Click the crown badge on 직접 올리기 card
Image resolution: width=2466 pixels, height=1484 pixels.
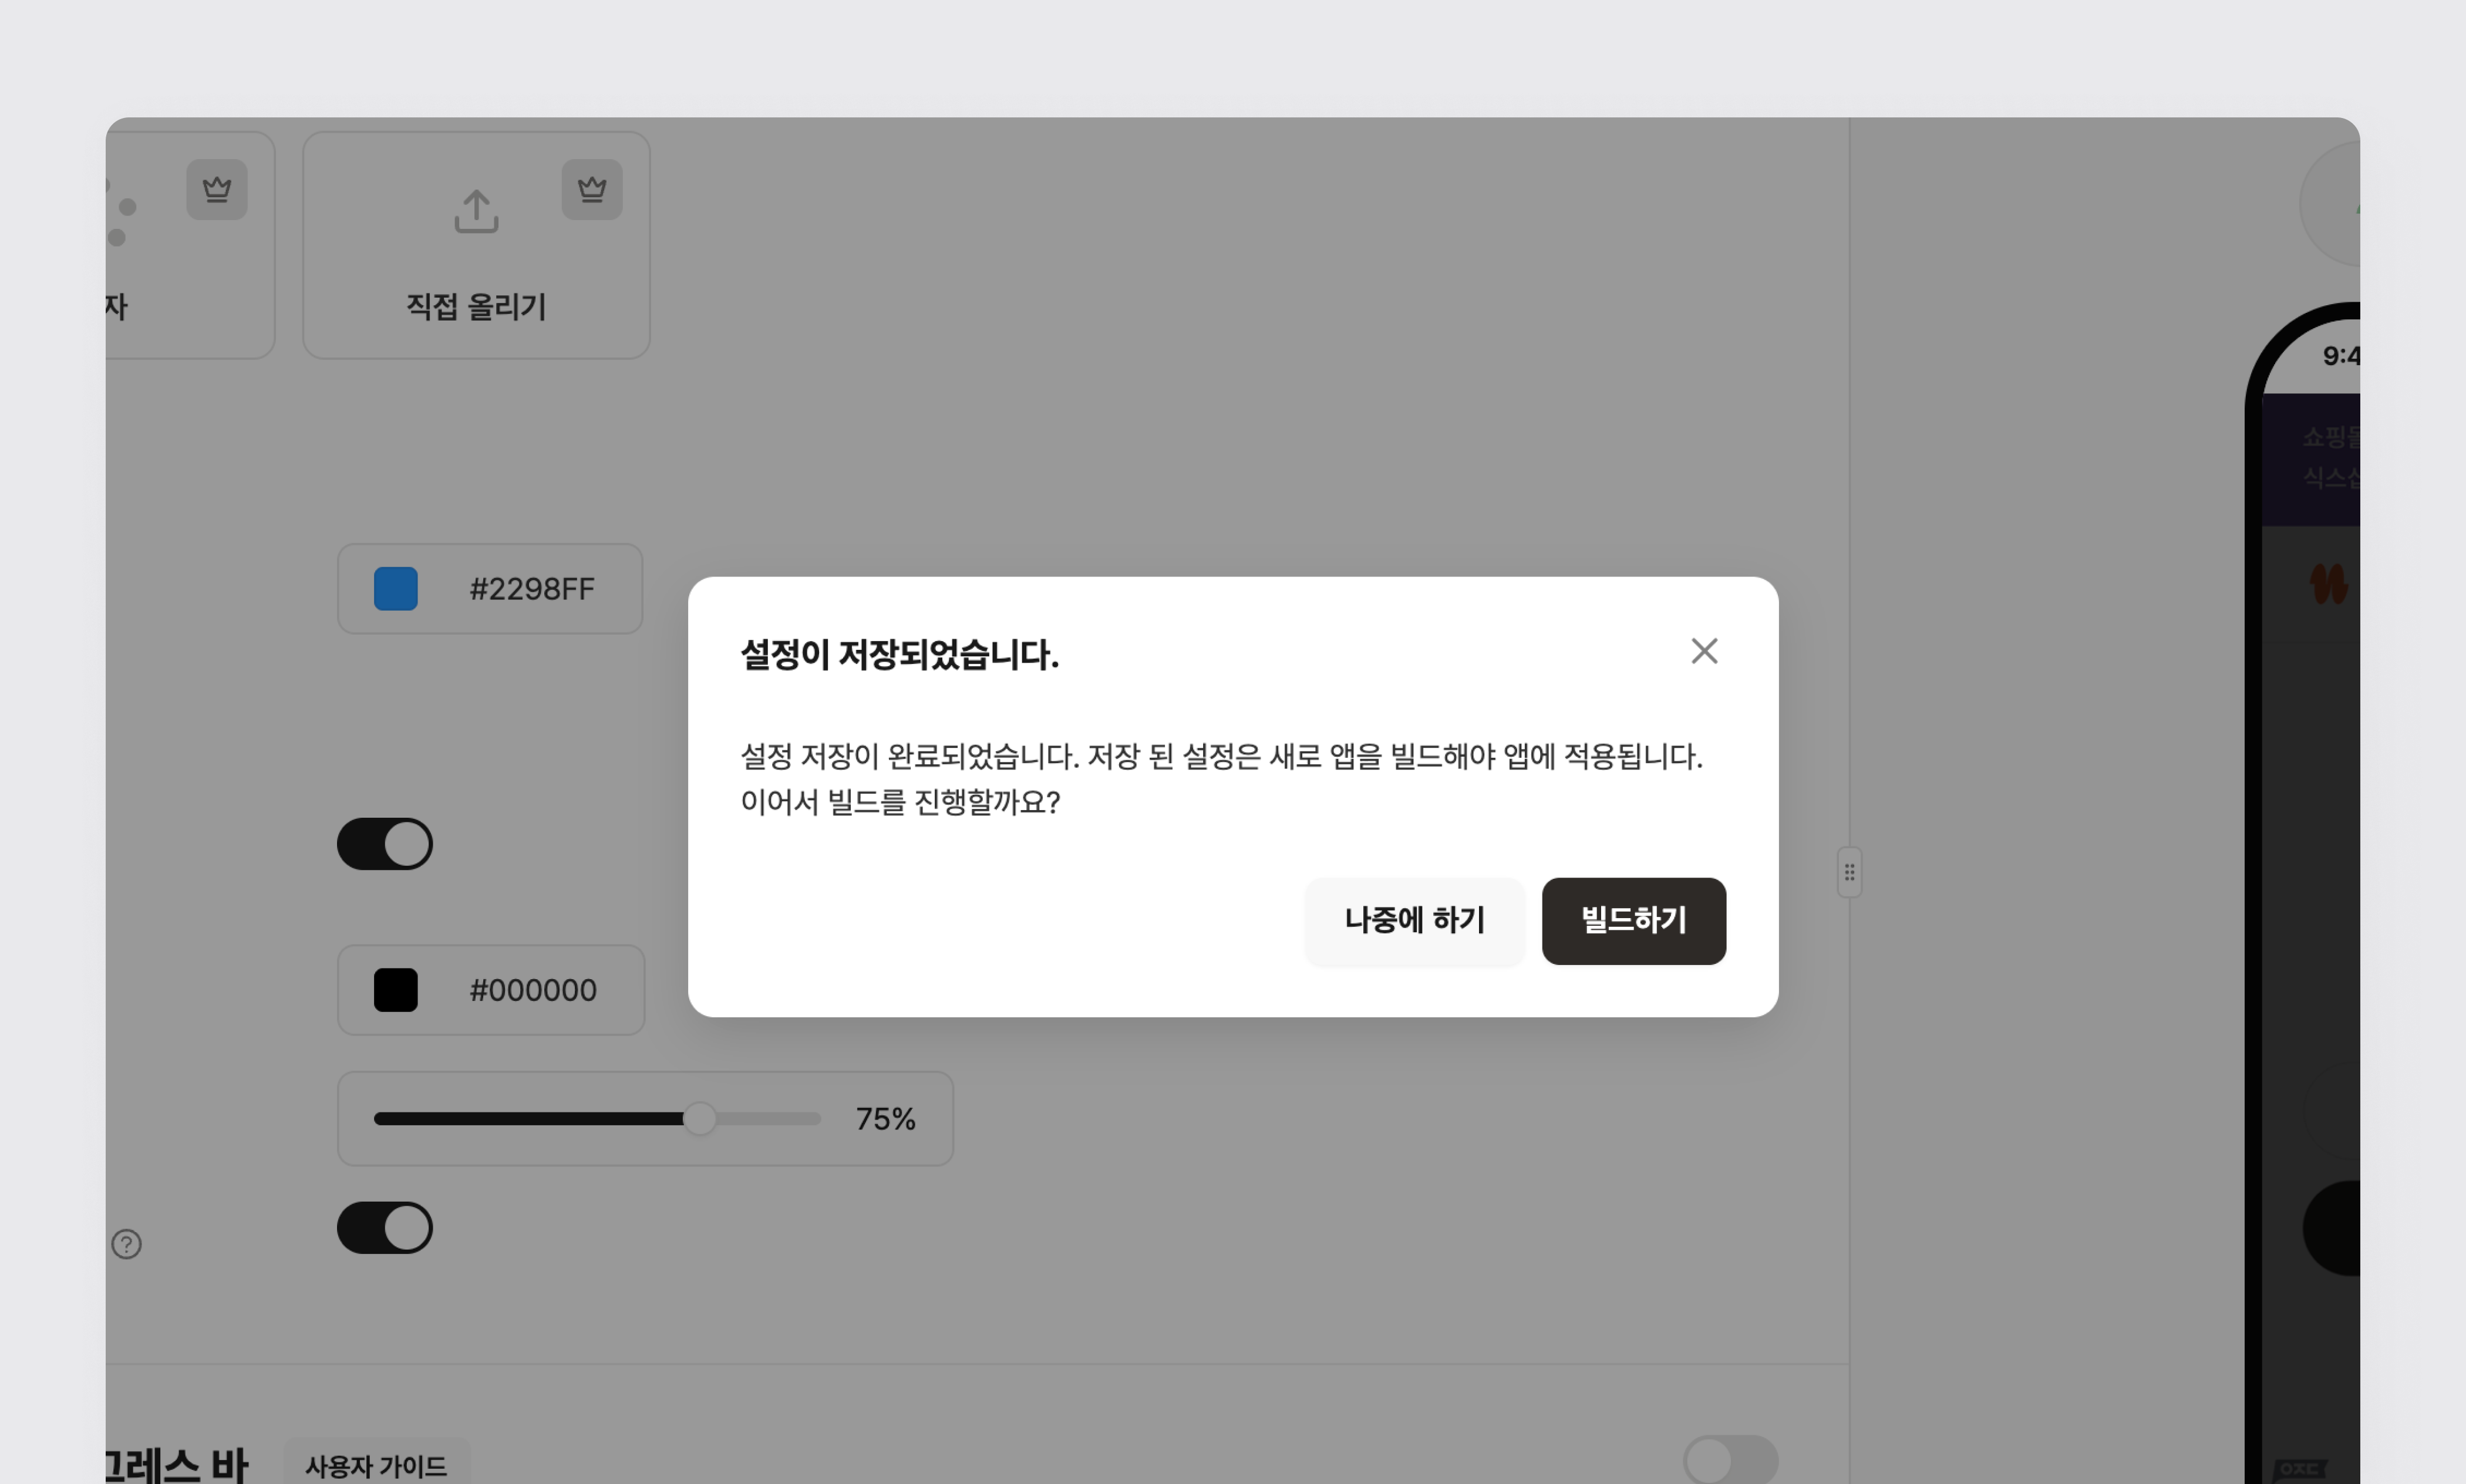click(x=592, y=189)
